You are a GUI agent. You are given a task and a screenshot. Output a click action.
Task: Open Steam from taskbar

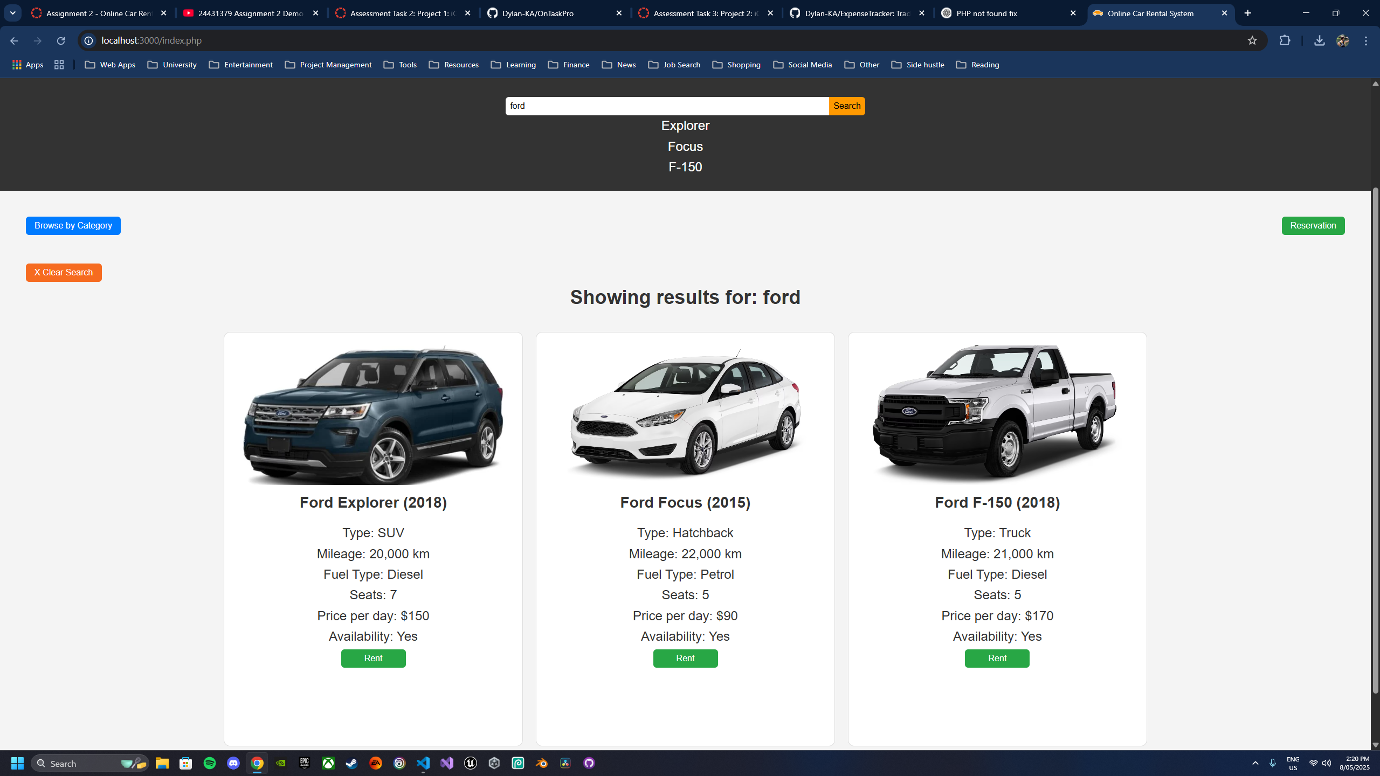[352, 763]
